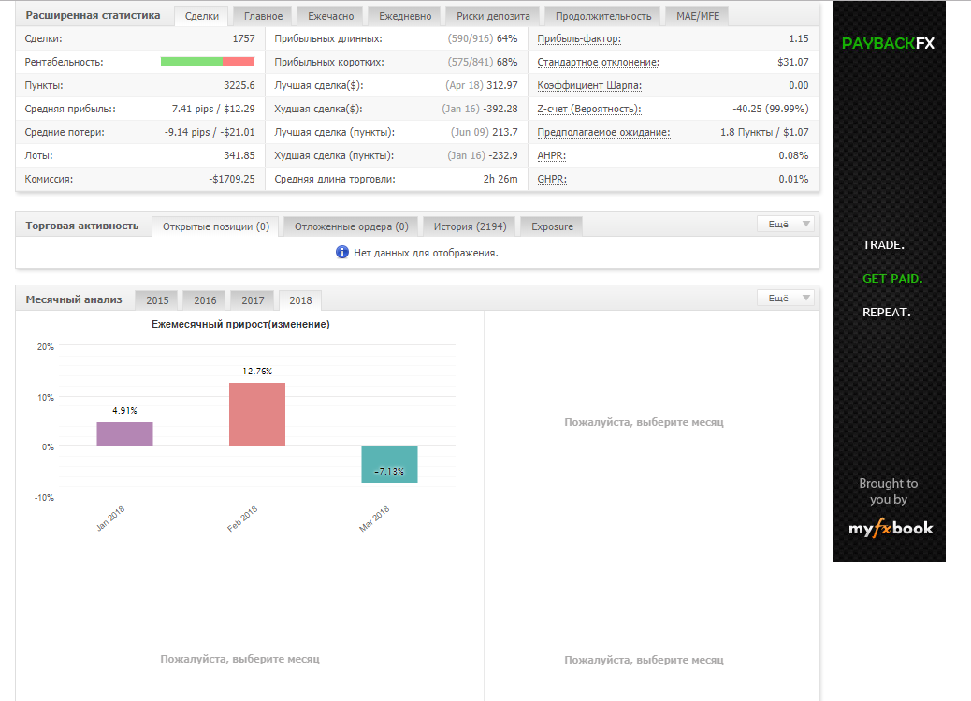The width and height of the screenshot is (971, 701).
Task: Click the Стандартное отклонение label
Action: pyautogui.click(x=598, y=62)
